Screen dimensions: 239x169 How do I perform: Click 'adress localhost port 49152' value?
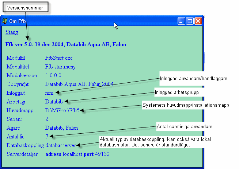tap(77, 154)
